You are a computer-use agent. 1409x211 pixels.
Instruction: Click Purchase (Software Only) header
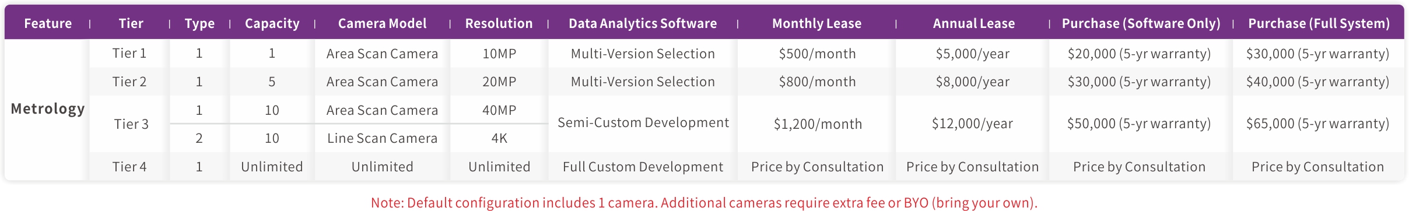coord(1141,23)
